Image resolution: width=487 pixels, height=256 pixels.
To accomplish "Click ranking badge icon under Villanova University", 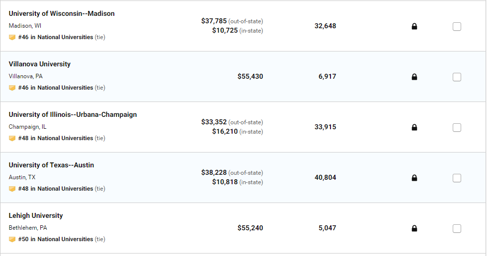I will (12, 88).
